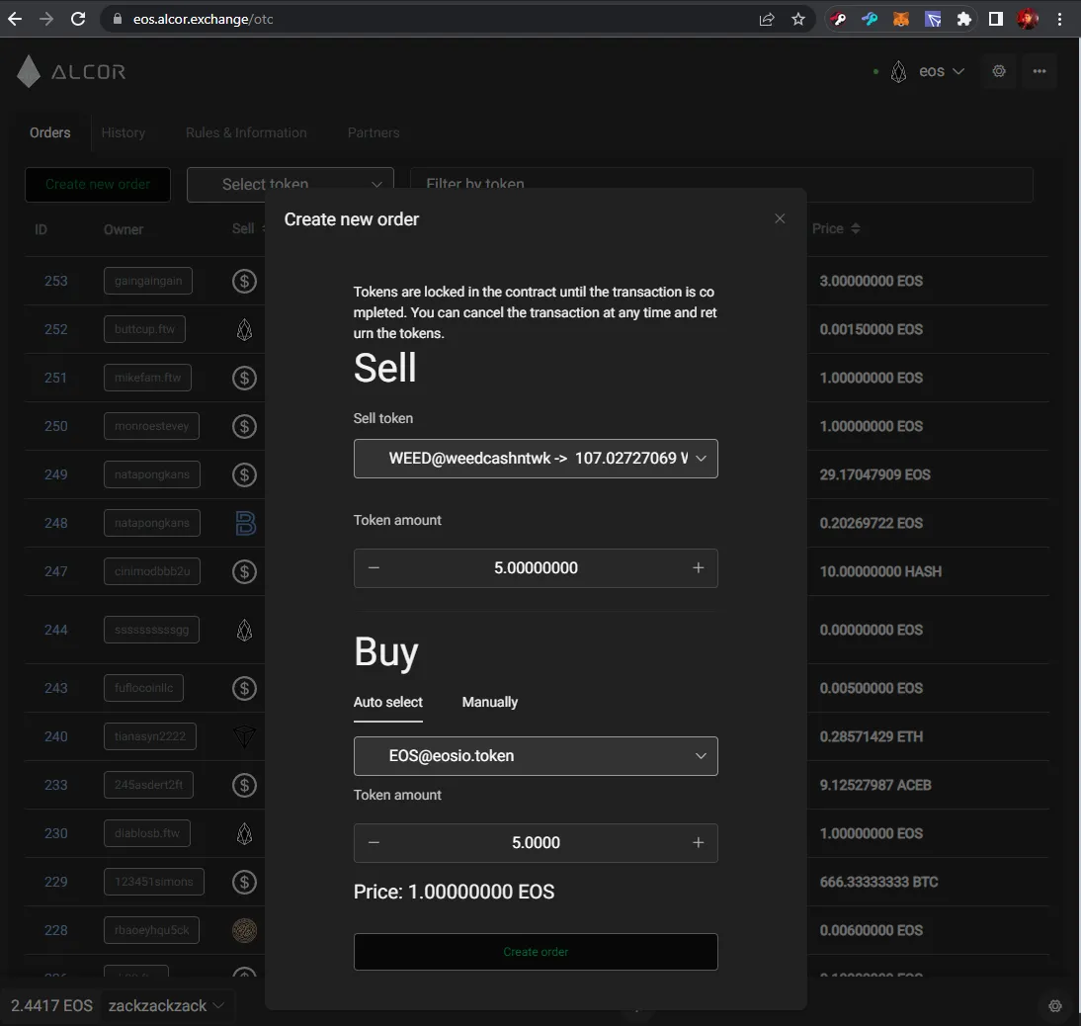Open the History tab
The height and width of the screenshot is (1026, 1081).
[124, 132]
